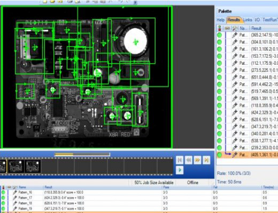
Task: Step back with the rewind filmstrip button
Action: click(x=189, y=160)
